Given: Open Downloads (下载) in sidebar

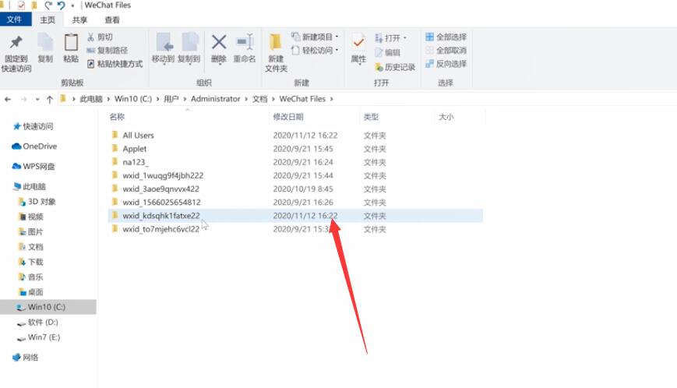Looking at the screenshot, I should [x=30, y=262].
